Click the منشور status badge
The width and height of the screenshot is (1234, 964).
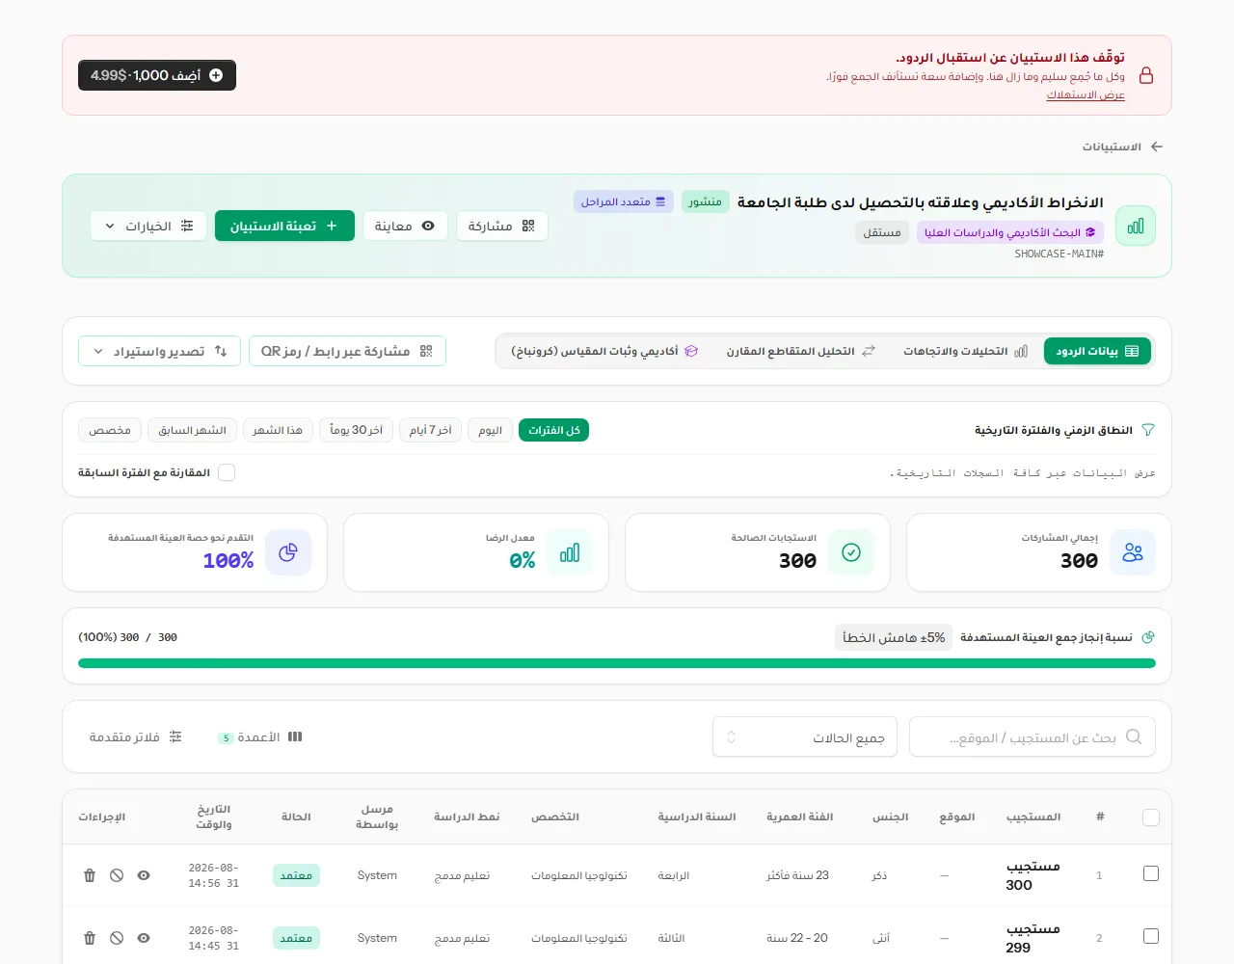(706, 201)
